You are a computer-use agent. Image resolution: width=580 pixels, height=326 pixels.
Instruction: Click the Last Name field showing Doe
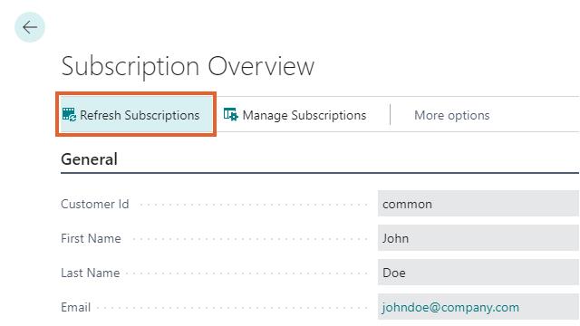[x=478, y=273]
